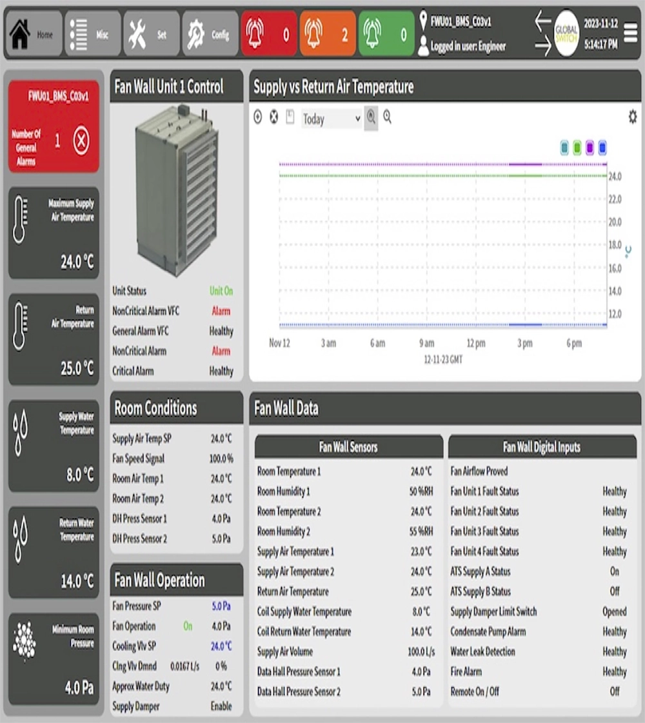Click the fan wall unit image
This screenshot has height=723, width=645.
177,191
